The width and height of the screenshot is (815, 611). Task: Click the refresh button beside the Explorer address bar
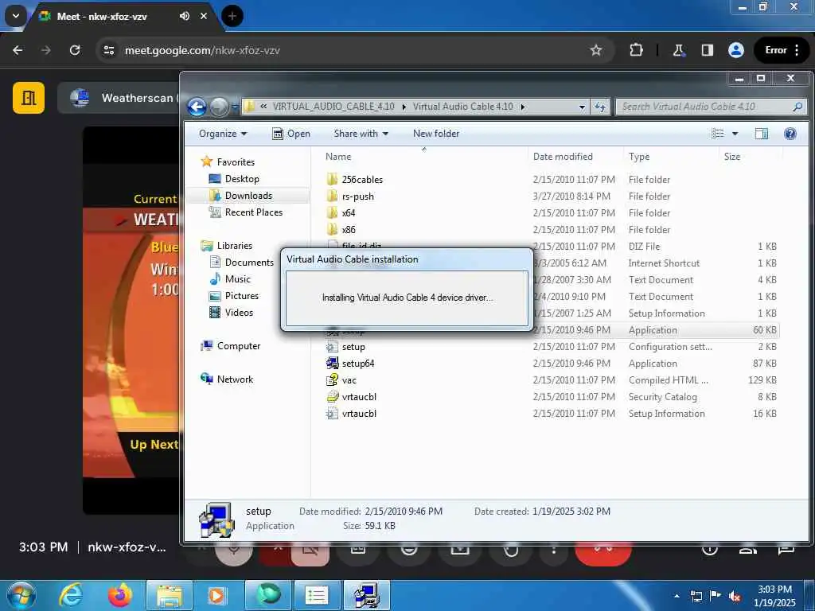click(x=600, y=107)
